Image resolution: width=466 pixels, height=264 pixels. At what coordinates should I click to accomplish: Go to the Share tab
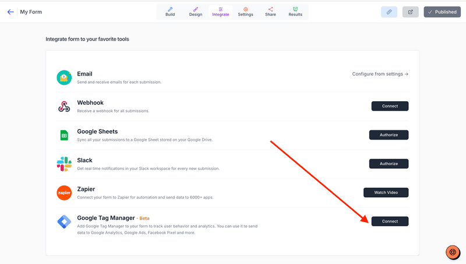click(x=270, y=12)
